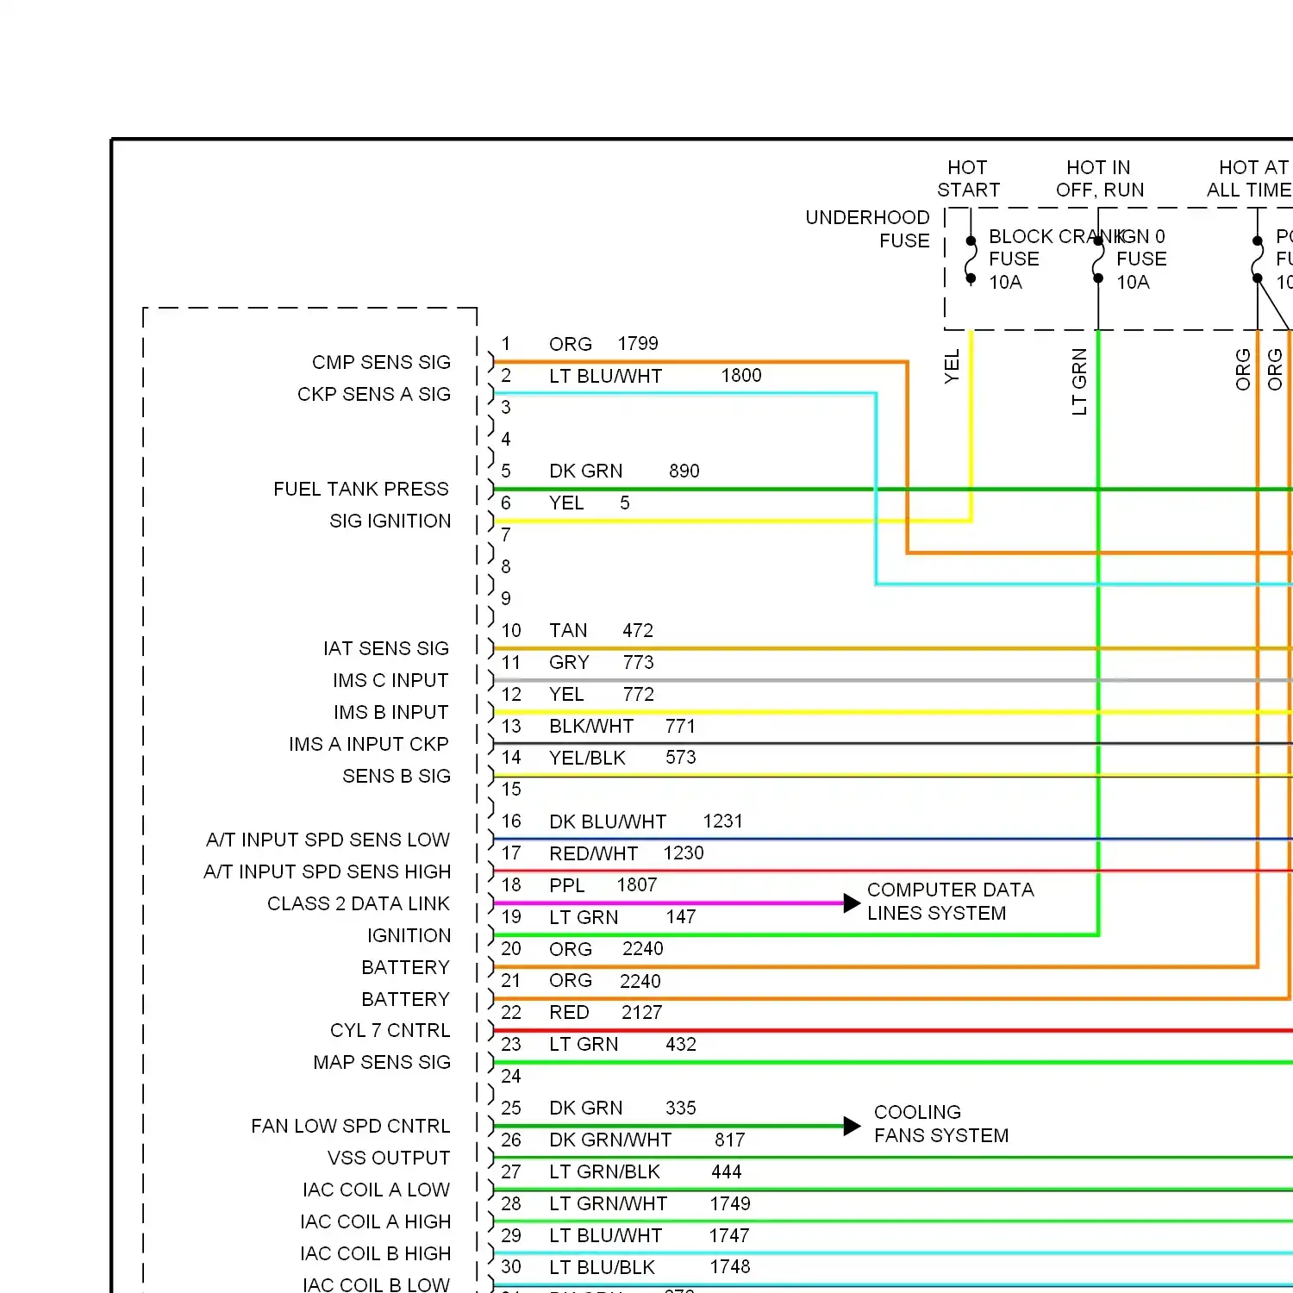Click circuit number 890
This screenshot has width=1293, height=1293.
pyautogui.click(x=684, y=471)
